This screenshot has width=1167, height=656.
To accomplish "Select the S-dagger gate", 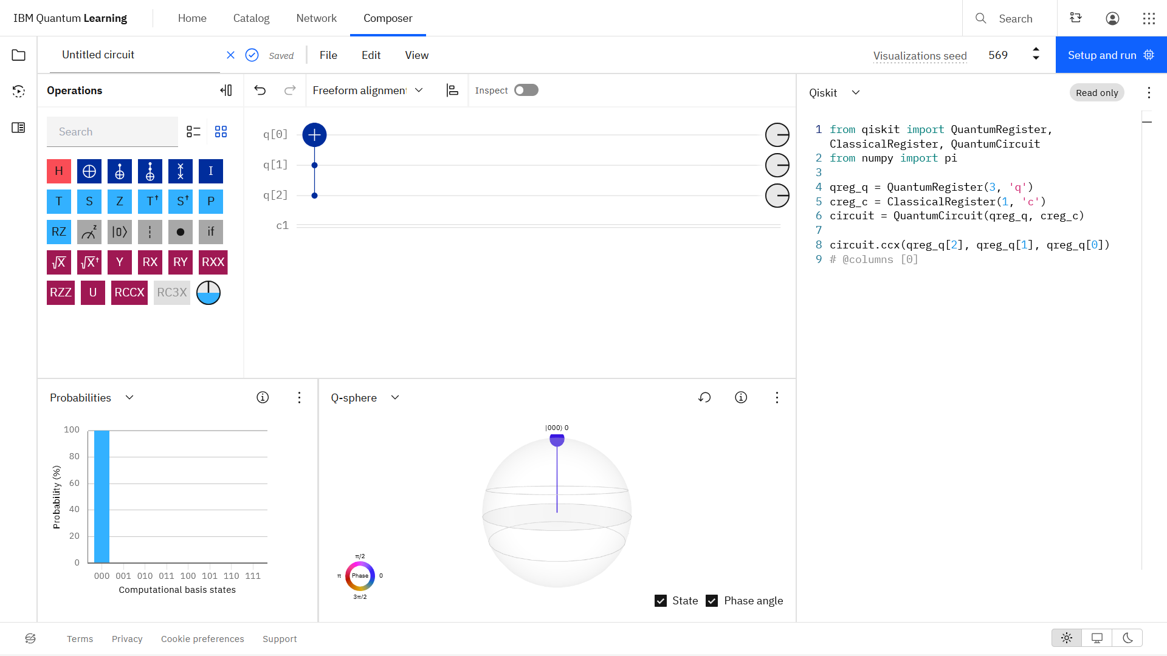I will pyautogui.click(x=181, y=202).
